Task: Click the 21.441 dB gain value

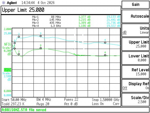Action: [x=113, y=20]
